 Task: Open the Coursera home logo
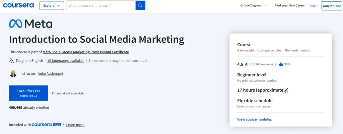click(18, 5)
